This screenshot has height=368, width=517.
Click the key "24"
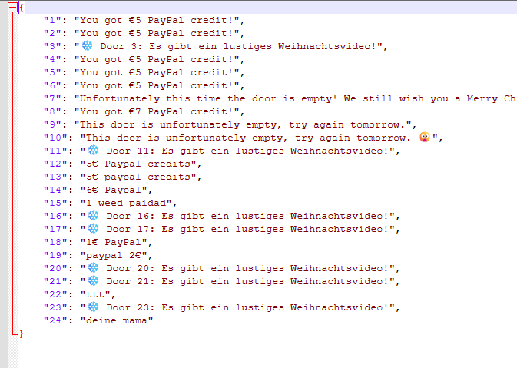tap(55, 320)
